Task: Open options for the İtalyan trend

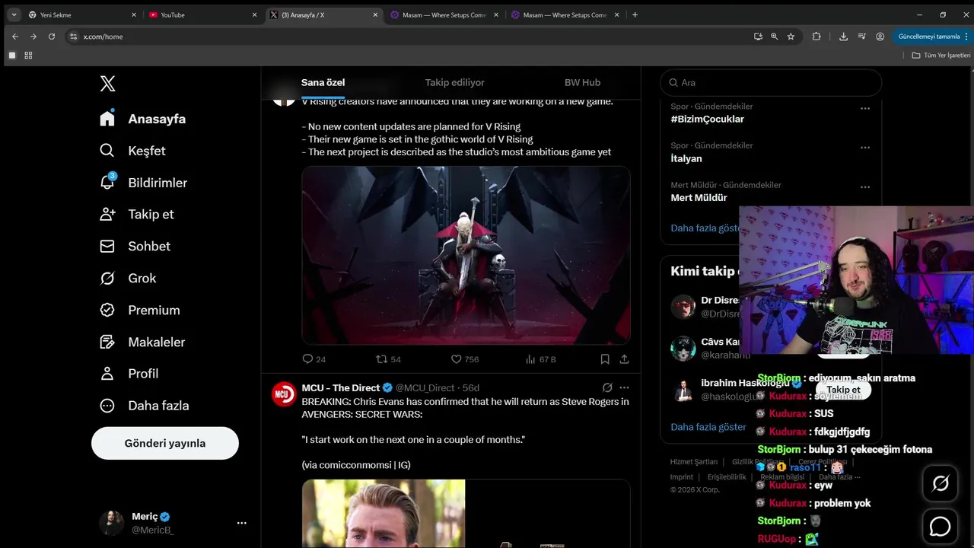Action: 865,148
